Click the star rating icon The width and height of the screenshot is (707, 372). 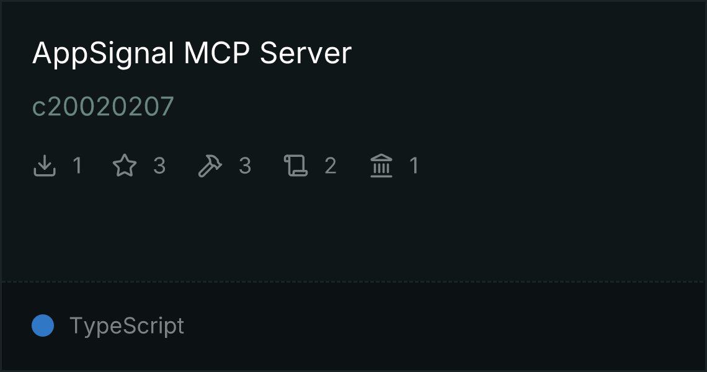125,166
